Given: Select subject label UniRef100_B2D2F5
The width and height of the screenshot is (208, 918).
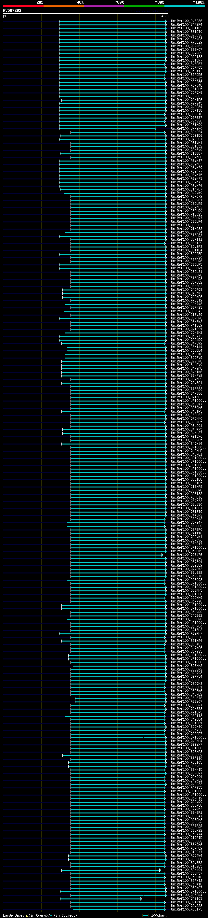Looking at the screenshot, I should [186, 254].
